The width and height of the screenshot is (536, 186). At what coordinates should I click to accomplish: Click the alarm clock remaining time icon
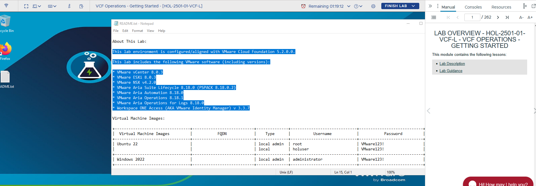[x=303, y=6]
